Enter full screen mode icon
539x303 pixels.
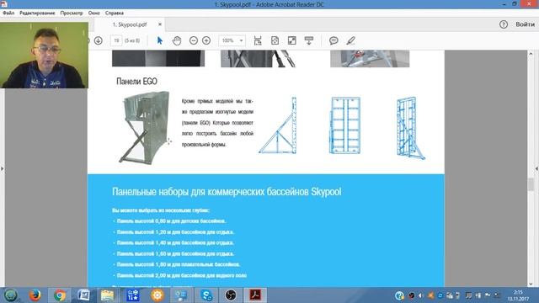[x=291, y=40]
